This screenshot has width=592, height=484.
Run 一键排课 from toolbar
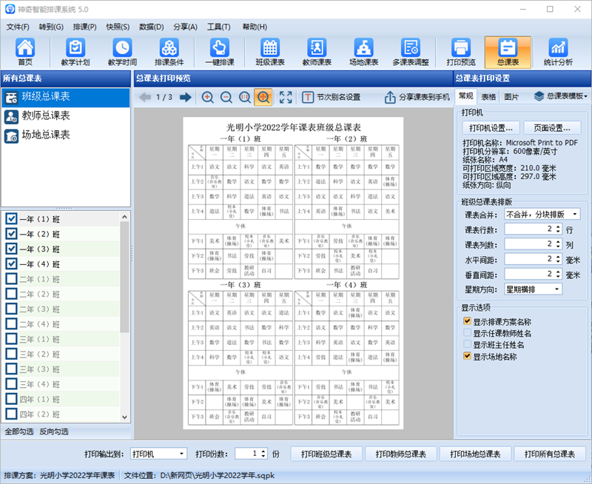point(220,52)
